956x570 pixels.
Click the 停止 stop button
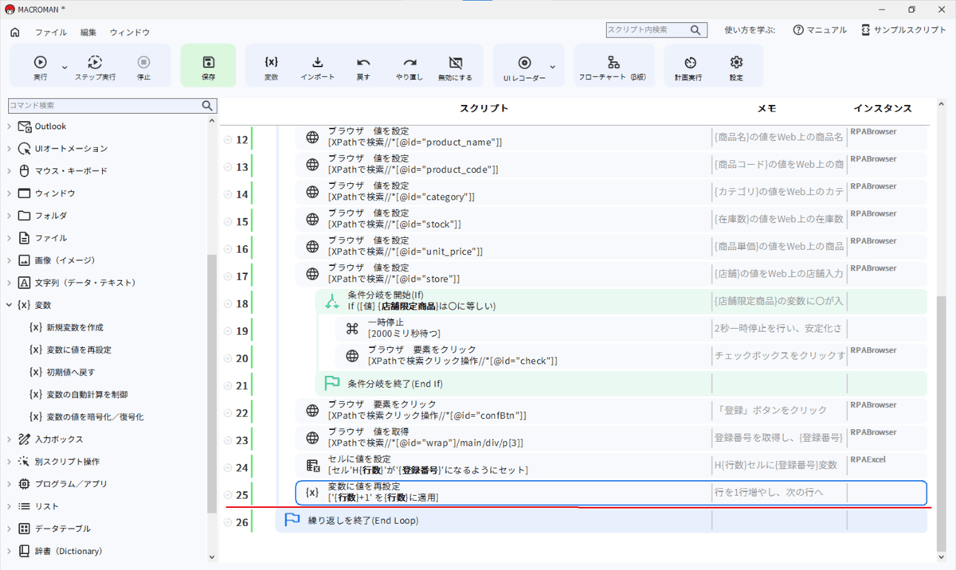coord(143,67)
